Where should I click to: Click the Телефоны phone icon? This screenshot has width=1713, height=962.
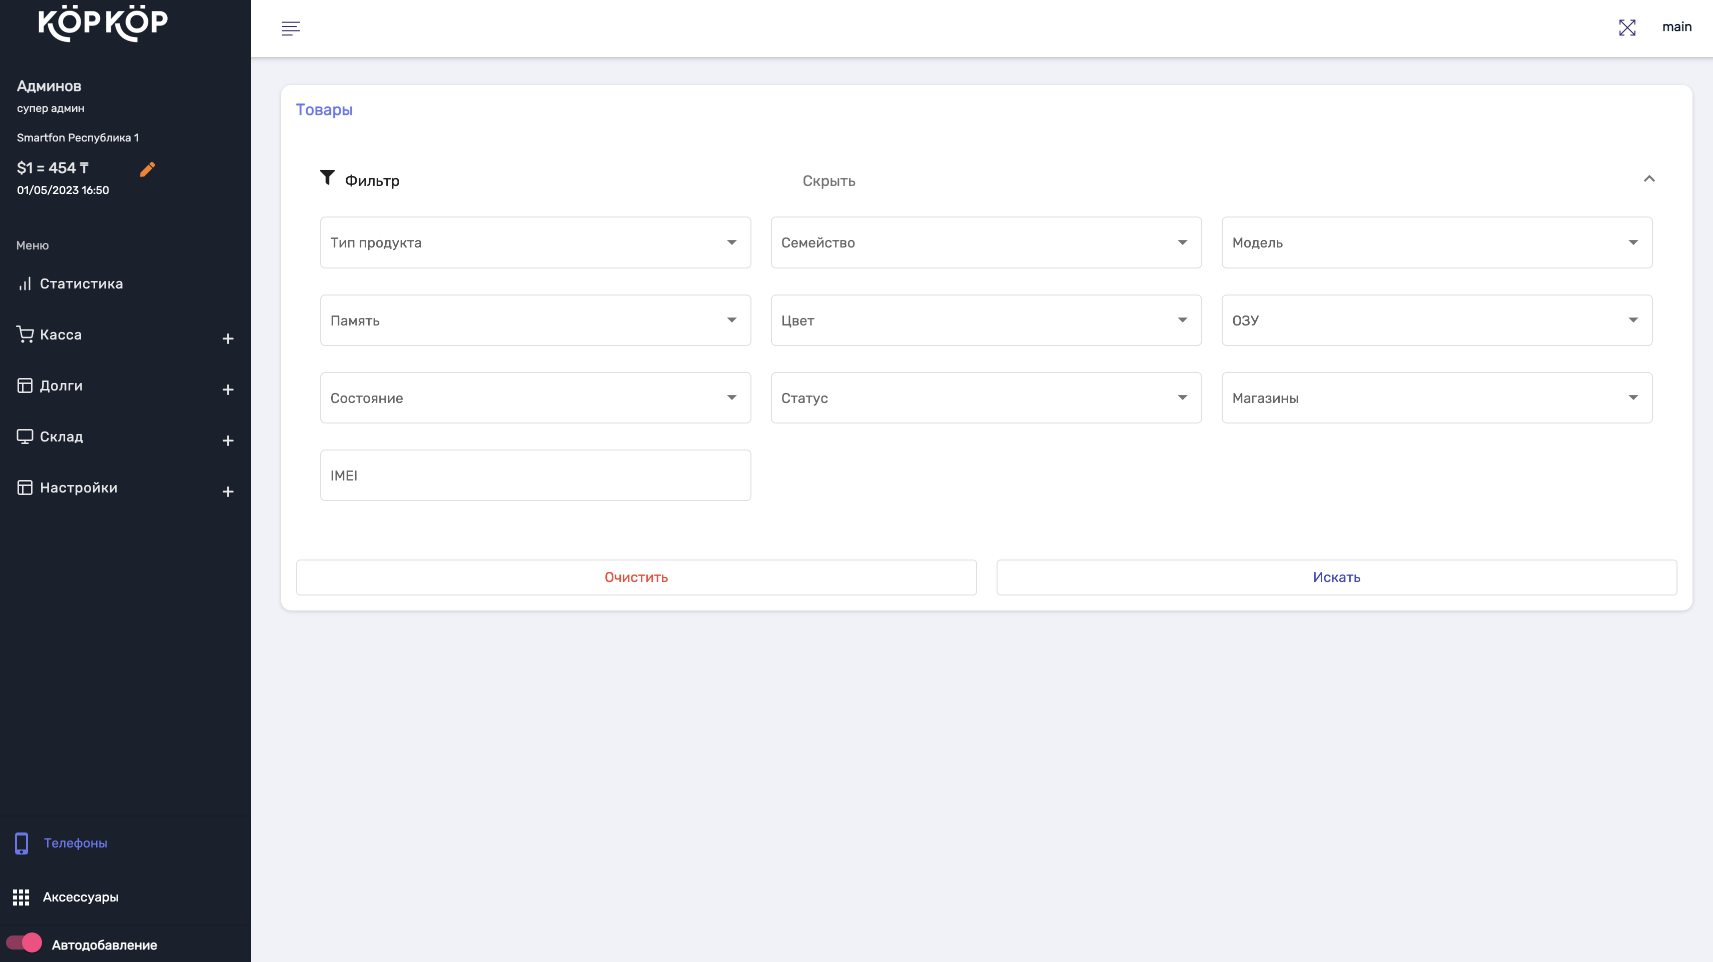pyautogui.click(x=22, y=843)
